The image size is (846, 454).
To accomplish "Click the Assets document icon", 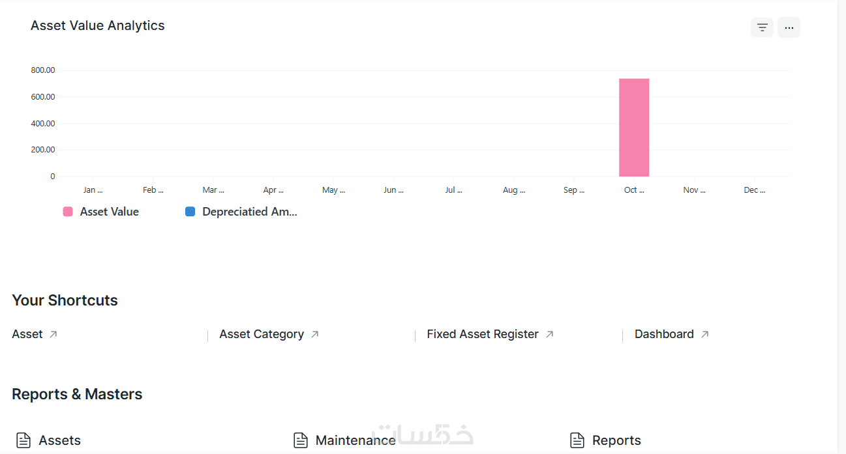I will pos(23,440).
